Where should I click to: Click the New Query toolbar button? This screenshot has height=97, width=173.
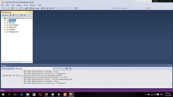click(35, 8)
